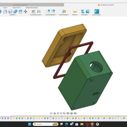Open Task View from the taskbar
Screen dimensions: 127x127
pos(61,124)
